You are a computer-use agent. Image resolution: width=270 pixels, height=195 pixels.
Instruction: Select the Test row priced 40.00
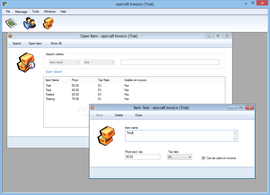tap(134, 90)
